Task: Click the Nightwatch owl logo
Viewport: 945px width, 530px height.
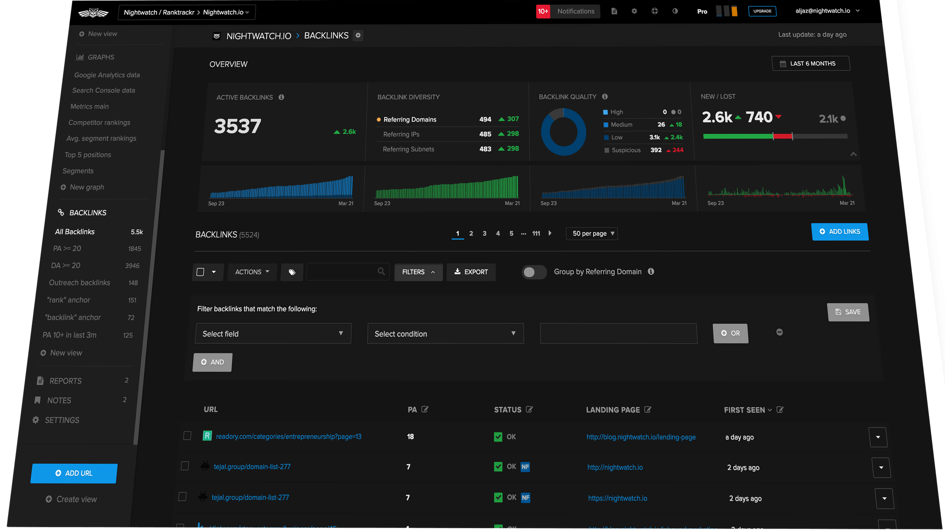Action: pos(93,12)
